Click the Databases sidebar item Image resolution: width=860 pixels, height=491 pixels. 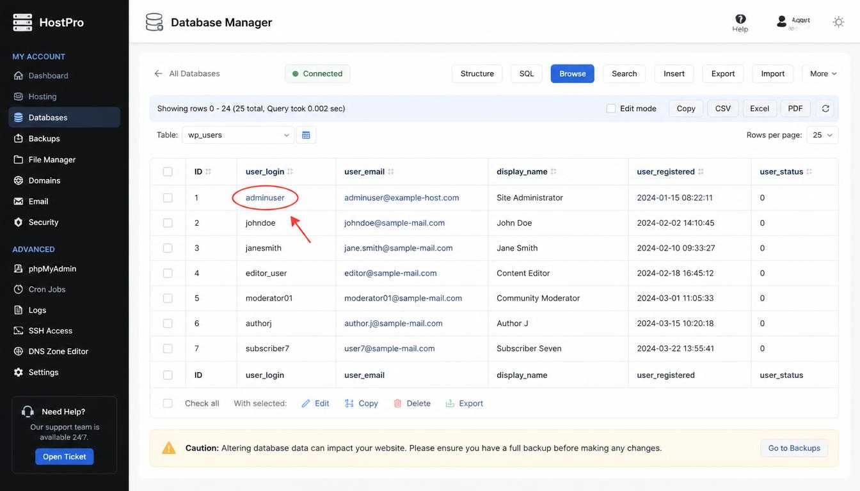pos(64,118)
